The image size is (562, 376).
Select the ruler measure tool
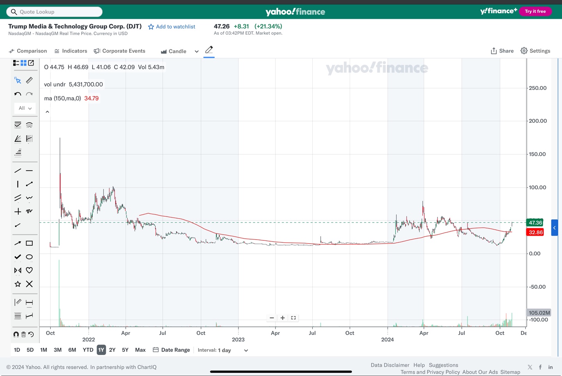[29, 80]
